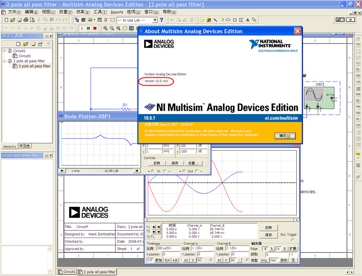Image resolution: width=362 pixels, height=276 pixels.
Task: Open the 帮助(H) menu
Action: tap(169, 12)
